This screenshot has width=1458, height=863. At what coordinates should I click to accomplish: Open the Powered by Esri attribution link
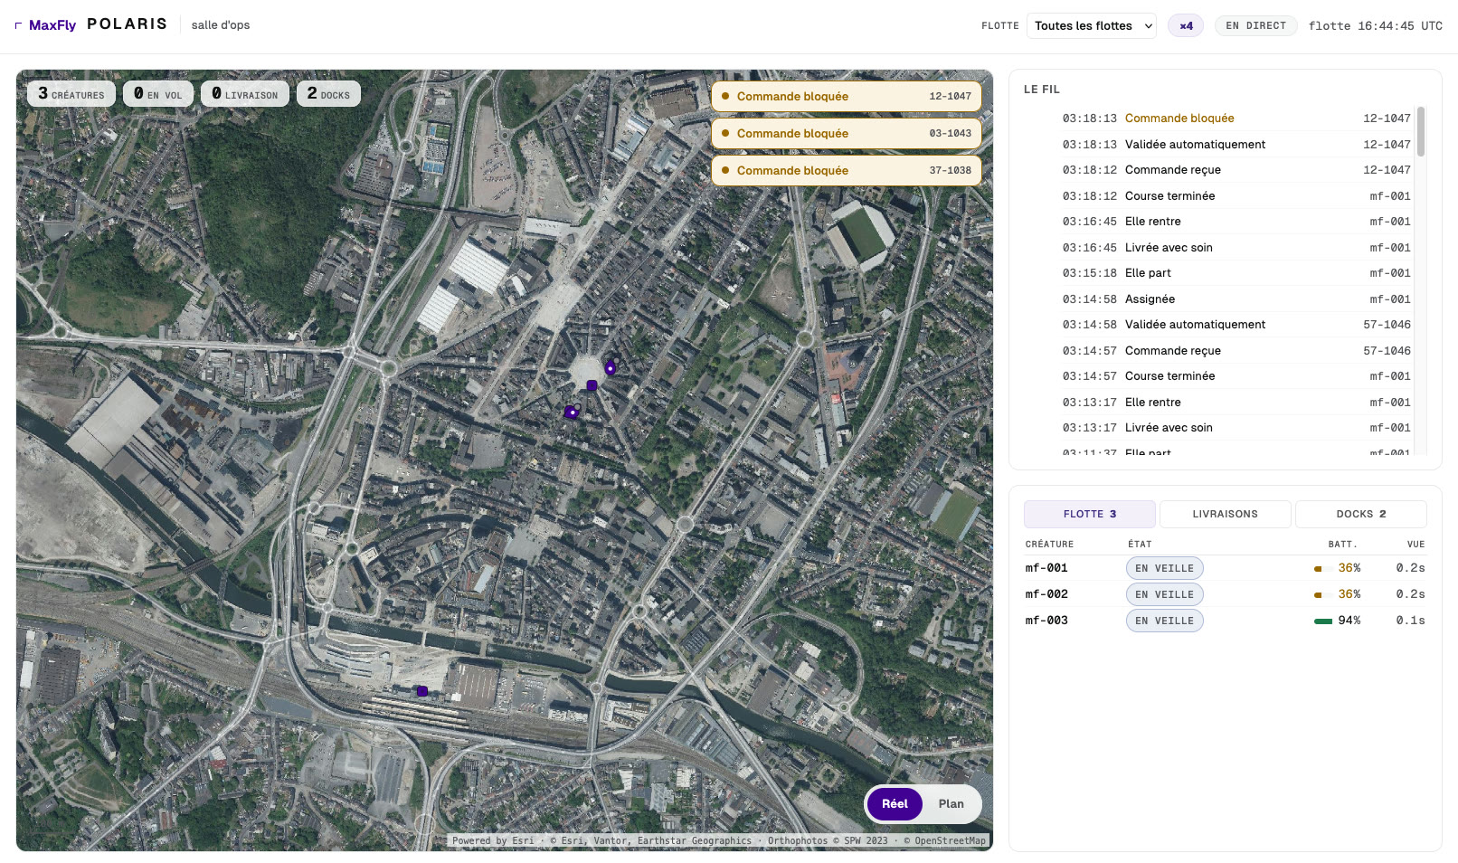pyautogui.click(x=493, y=841)
